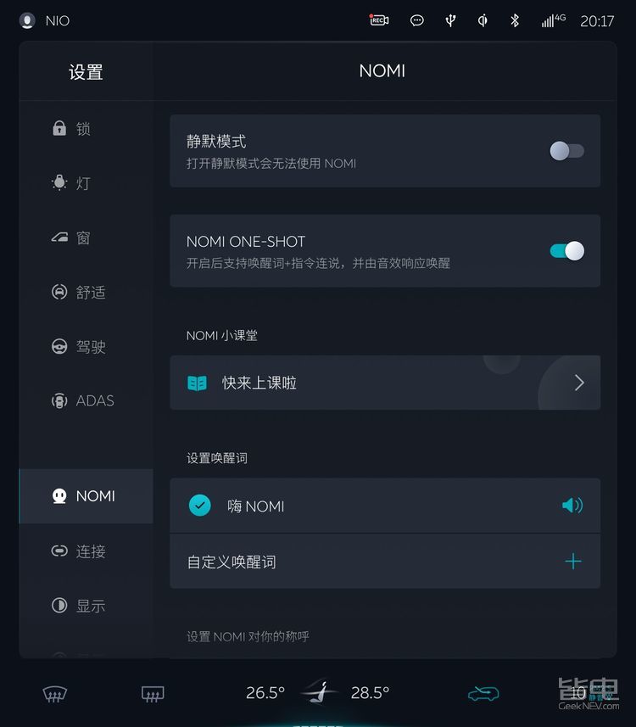The width and height of the screenshot is (636, 727).
Task: Expand the 快来上课啦 chevron arrow
Action: click(579, 383)
